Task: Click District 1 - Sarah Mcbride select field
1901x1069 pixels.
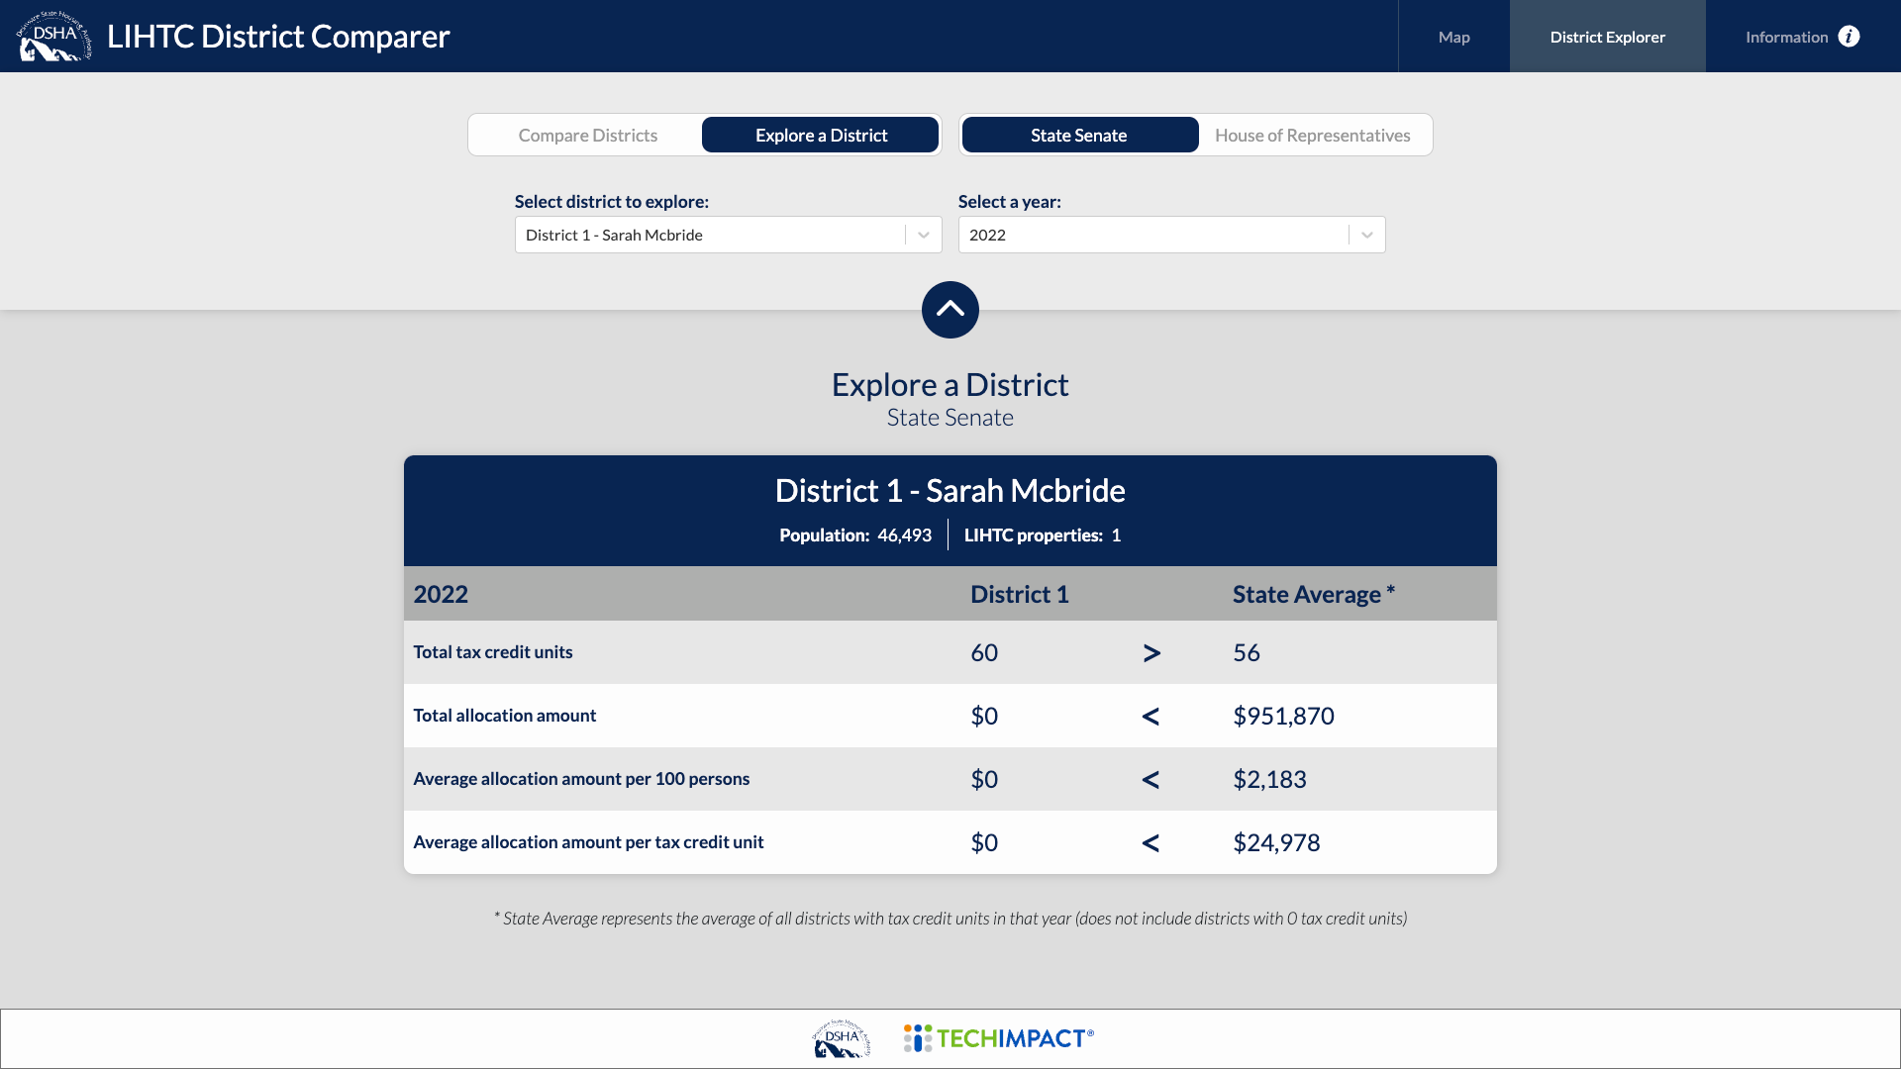Action: click(728, 235)
